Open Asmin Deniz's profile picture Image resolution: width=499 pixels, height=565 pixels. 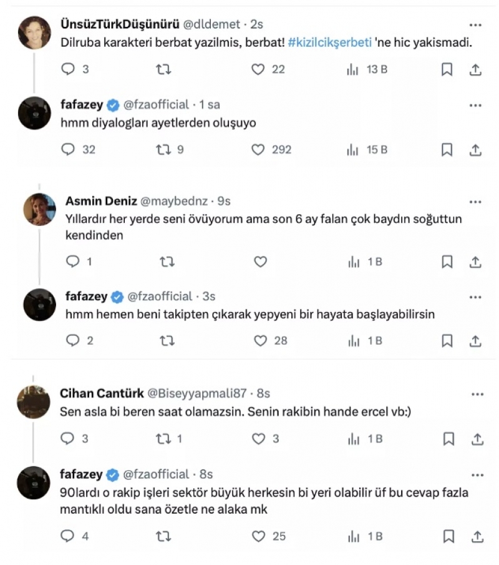(39, 209)
